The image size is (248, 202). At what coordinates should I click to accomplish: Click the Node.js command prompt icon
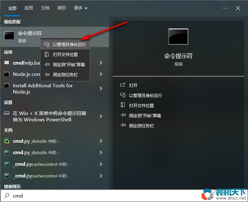(7, 74)
